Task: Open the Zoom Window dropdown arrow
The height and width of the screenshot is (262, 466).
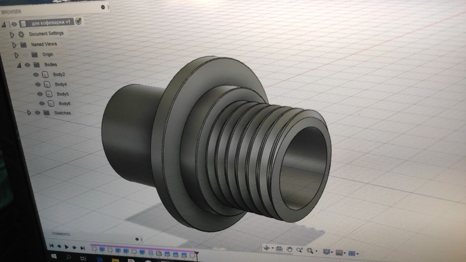Action: (x=316, y=251)
